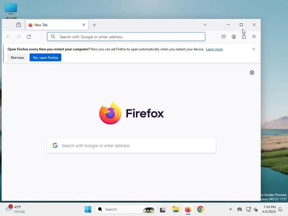Open Task View from the taskbar

[x=163, y=209]
